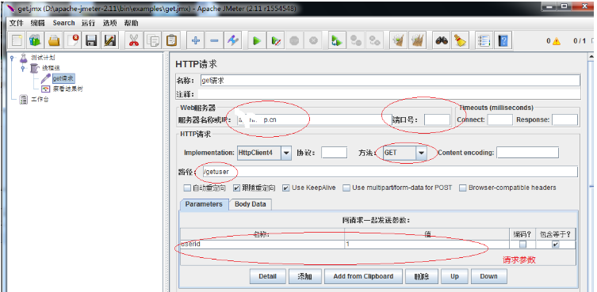Click the Paste clipboard toolbar icon

tap(171, 40)
